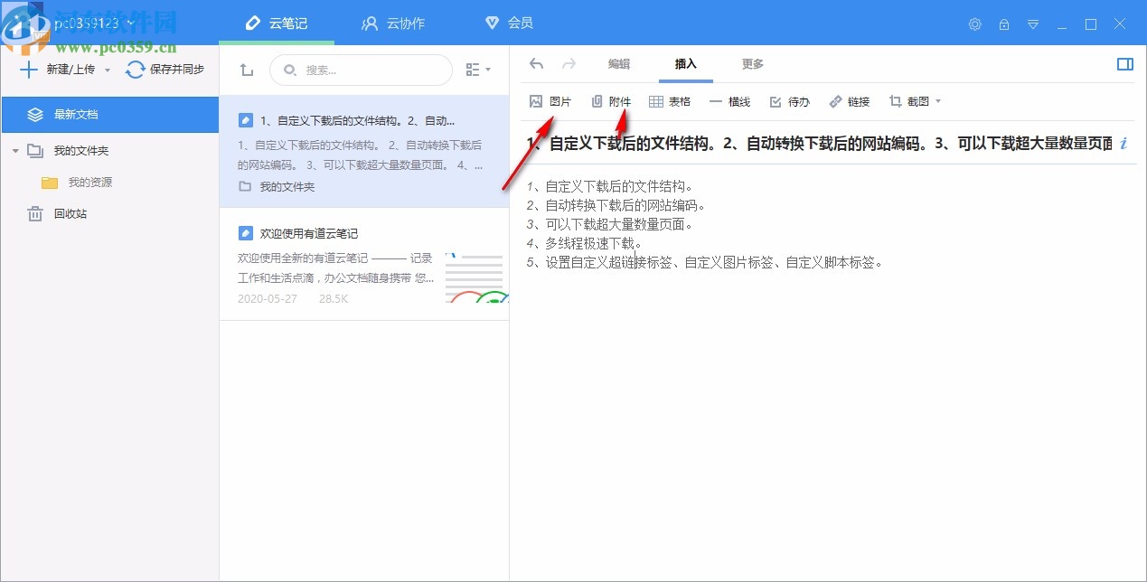Click line 自定义下载后的文件结构 in editor
This screenshot has width=1147, height=582.
[610, 187]
